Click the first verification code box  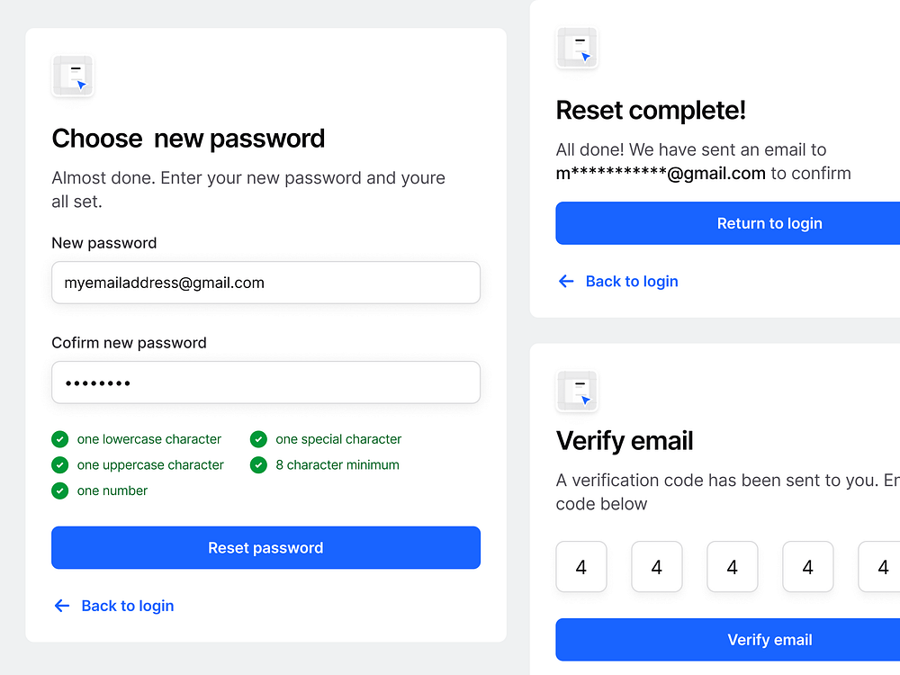[580, 566]
